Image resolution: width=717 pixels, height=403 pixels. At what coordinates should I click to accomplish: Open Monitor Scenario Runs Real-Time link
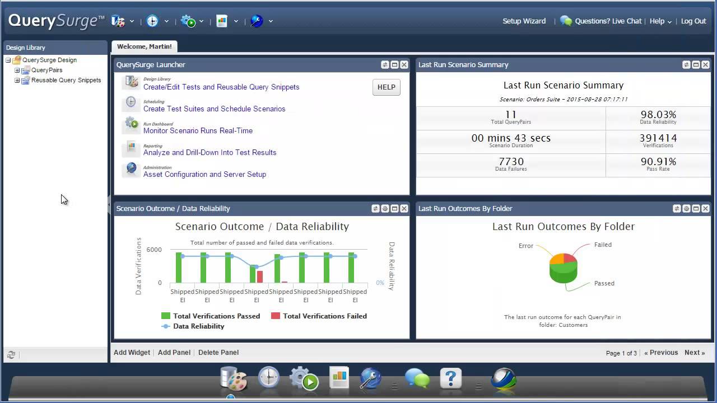(198, 130)
